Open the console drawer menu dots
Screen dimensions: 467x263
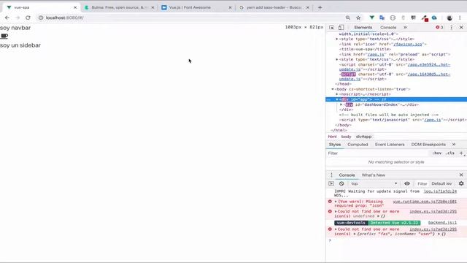331,175
